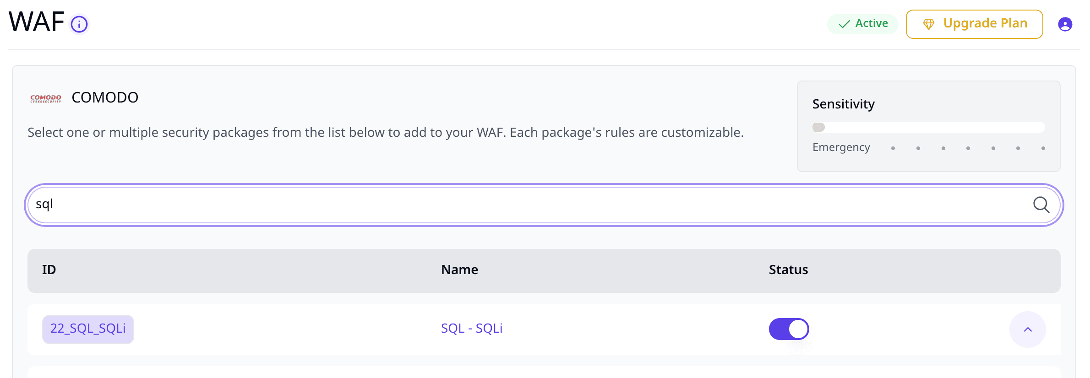Click the middle sensitivity dot
Viewport: 1090px width, 378px height.
click(968, 148)
